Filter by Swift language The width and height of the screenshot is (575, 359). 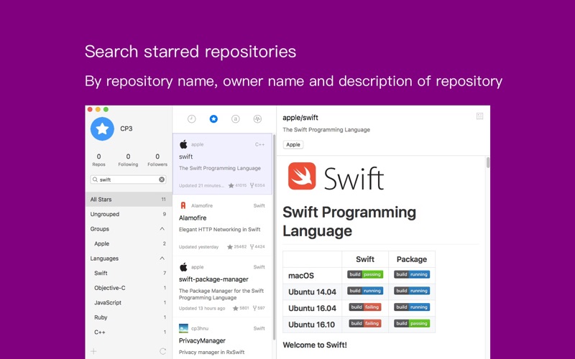pyautogui.click(x=129, y=273)
